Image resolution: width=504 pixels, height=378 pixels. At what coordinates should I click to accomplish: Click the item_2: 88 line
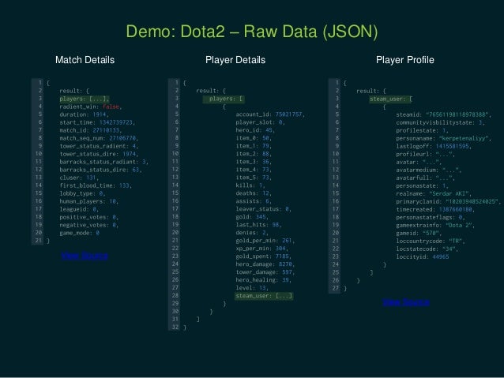[x=254, y=154]
